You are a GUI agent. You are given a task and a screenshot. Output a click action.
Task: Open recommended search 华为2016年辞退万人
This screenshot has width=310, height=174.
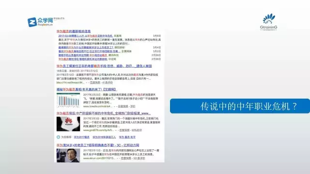[x=104, y=137]
